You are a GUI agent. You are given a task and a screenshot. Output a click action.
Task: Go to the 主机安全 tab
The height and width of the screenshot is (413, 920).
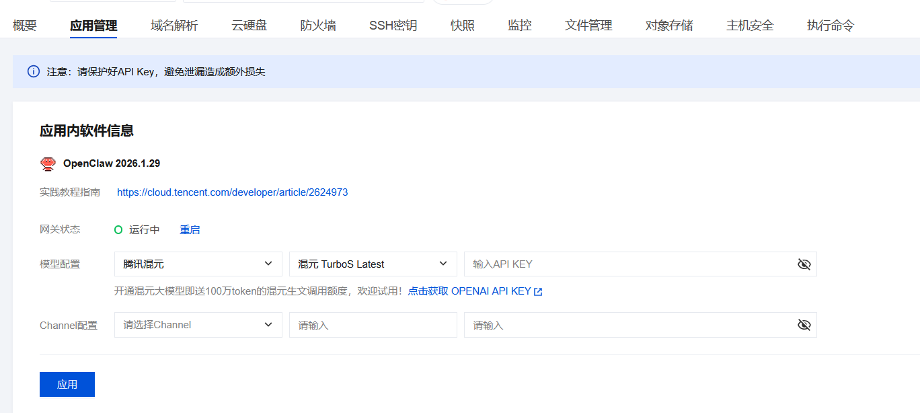pos(750,26)
